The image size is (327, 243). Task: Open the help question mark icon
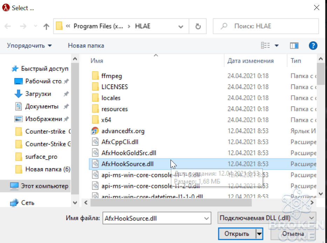(x=313, y=45)
